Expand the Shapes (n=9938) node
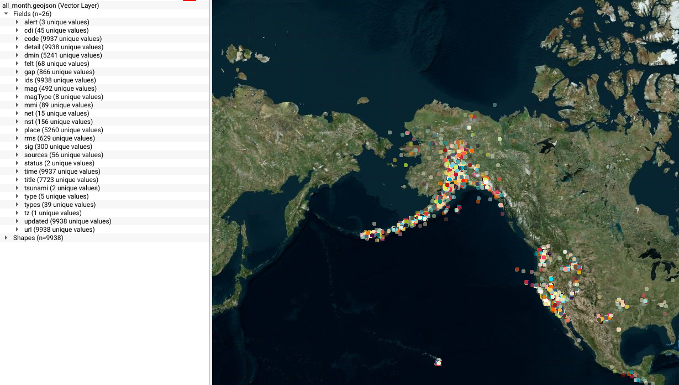Screen dimensions: 679x385 (6, 238)
